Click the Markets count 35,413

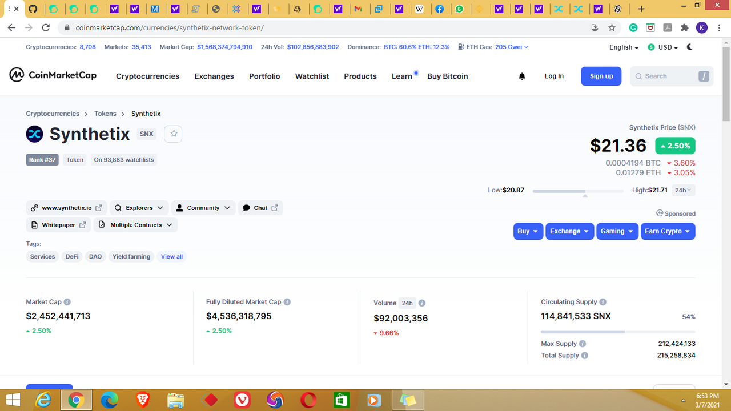click(142, 47)
